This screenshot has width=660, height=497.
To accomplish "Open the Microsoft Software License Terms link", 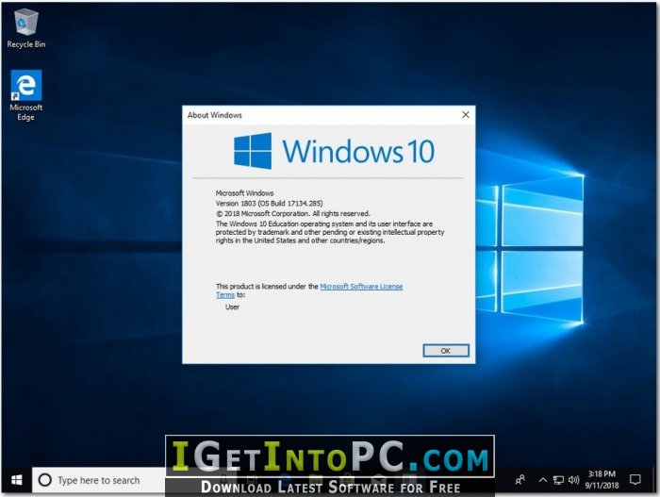I will click(361, 287).
